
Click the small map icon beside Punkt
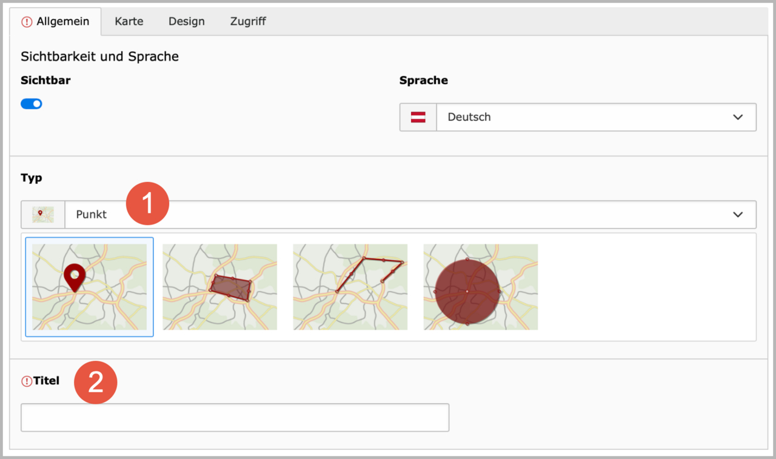point(43,215)
